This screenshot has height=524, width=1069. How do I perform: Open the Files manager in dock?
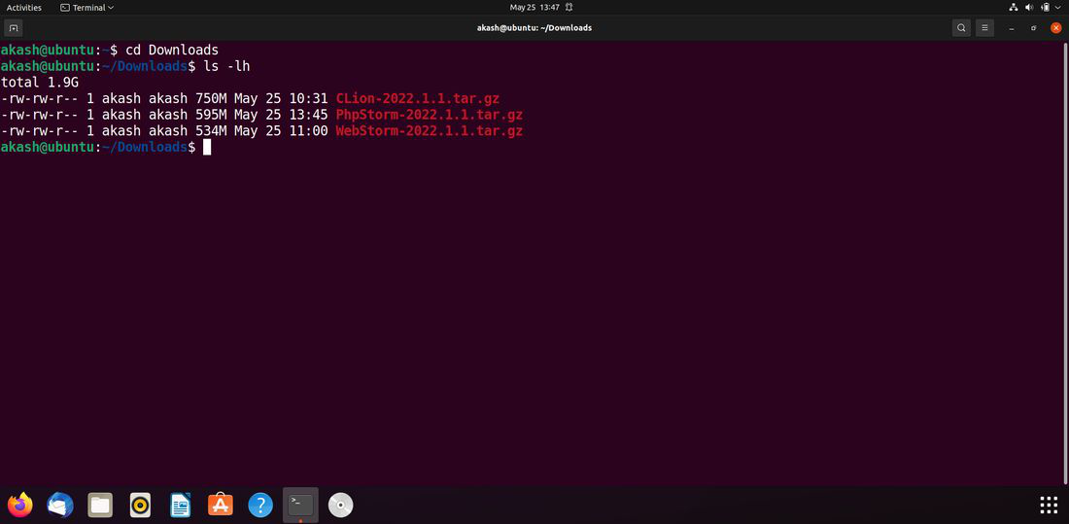tap(100, 505)
